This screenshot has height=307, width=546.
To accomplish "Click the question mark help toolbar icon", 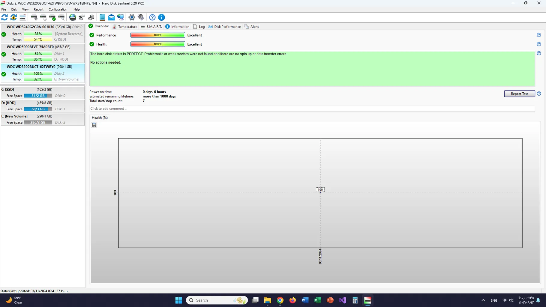I will click(x=152, y=17).
